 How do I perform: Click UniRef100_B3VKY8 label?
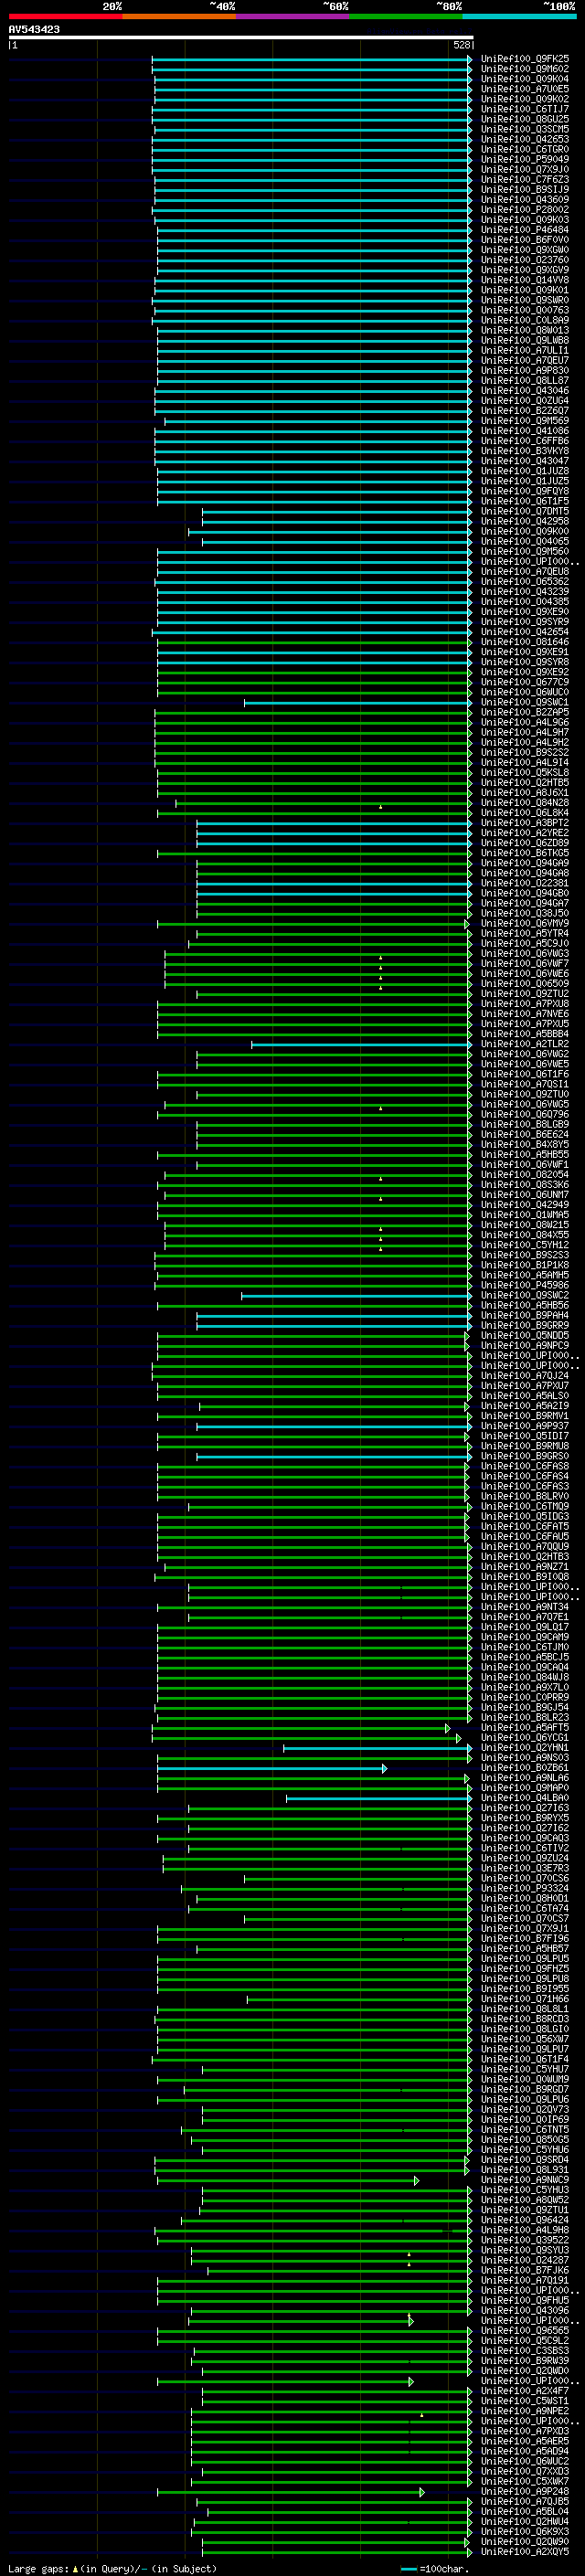click(x=525, y=451)
